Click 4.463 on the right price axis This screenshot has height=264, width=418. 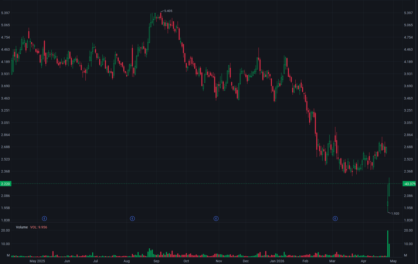point(409,49)
